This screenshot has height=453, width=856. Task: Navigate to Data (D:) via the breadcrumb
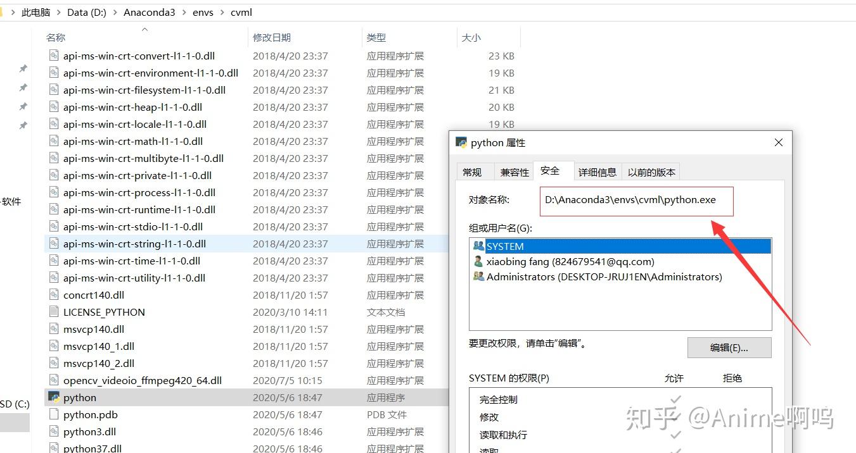pos(86,11)
